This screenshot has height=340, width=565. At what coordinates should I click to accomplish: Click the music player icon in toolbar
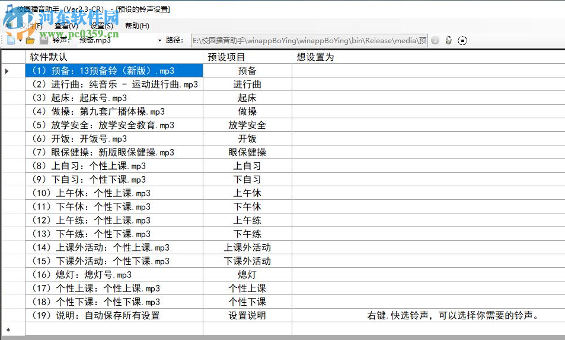coord(449,40)
